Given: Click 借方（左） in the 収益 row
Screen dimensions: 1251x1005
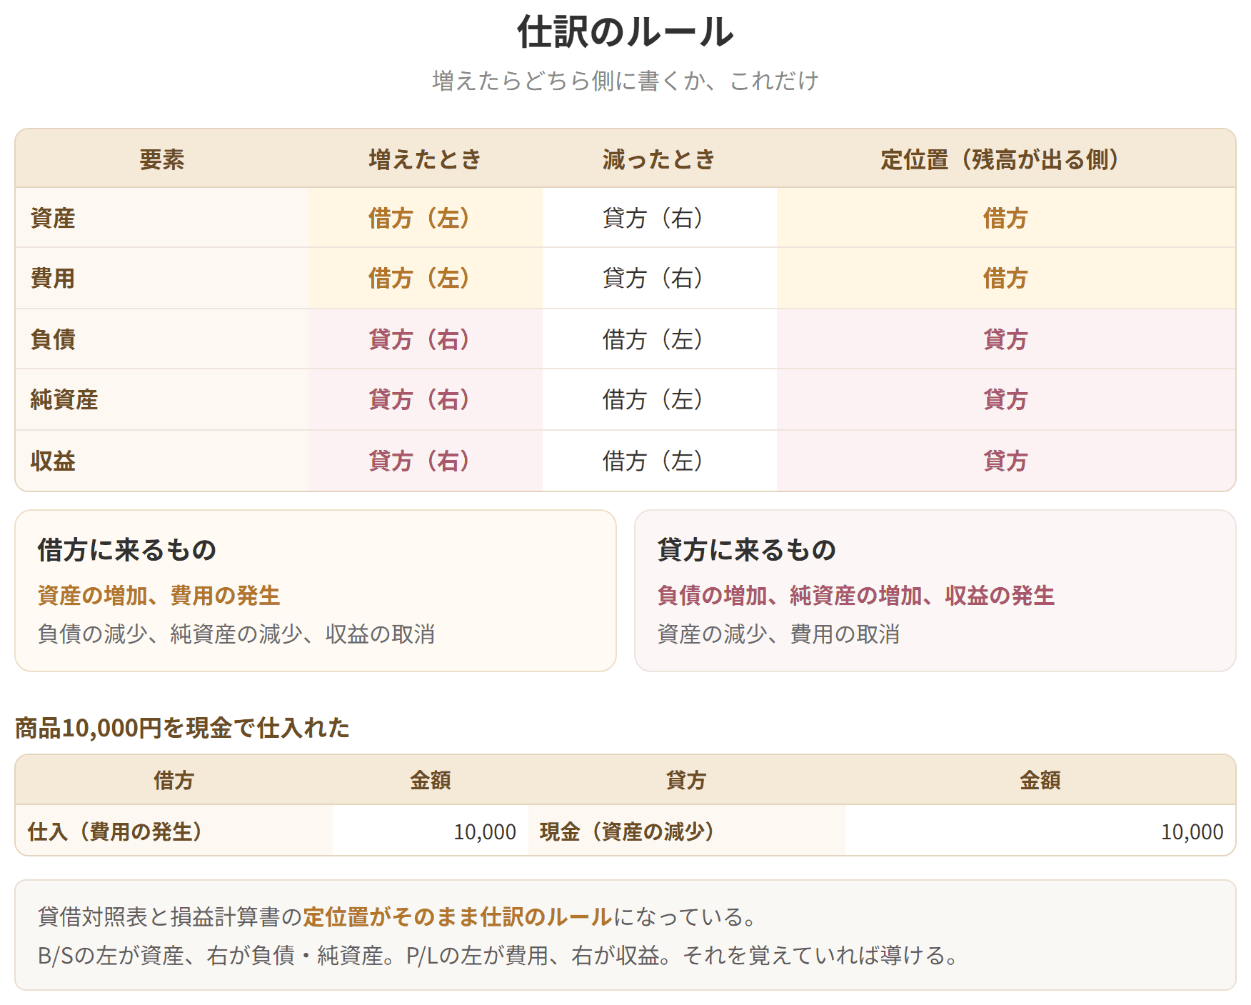Looking at the screenshot, I should tap(659, 461).
